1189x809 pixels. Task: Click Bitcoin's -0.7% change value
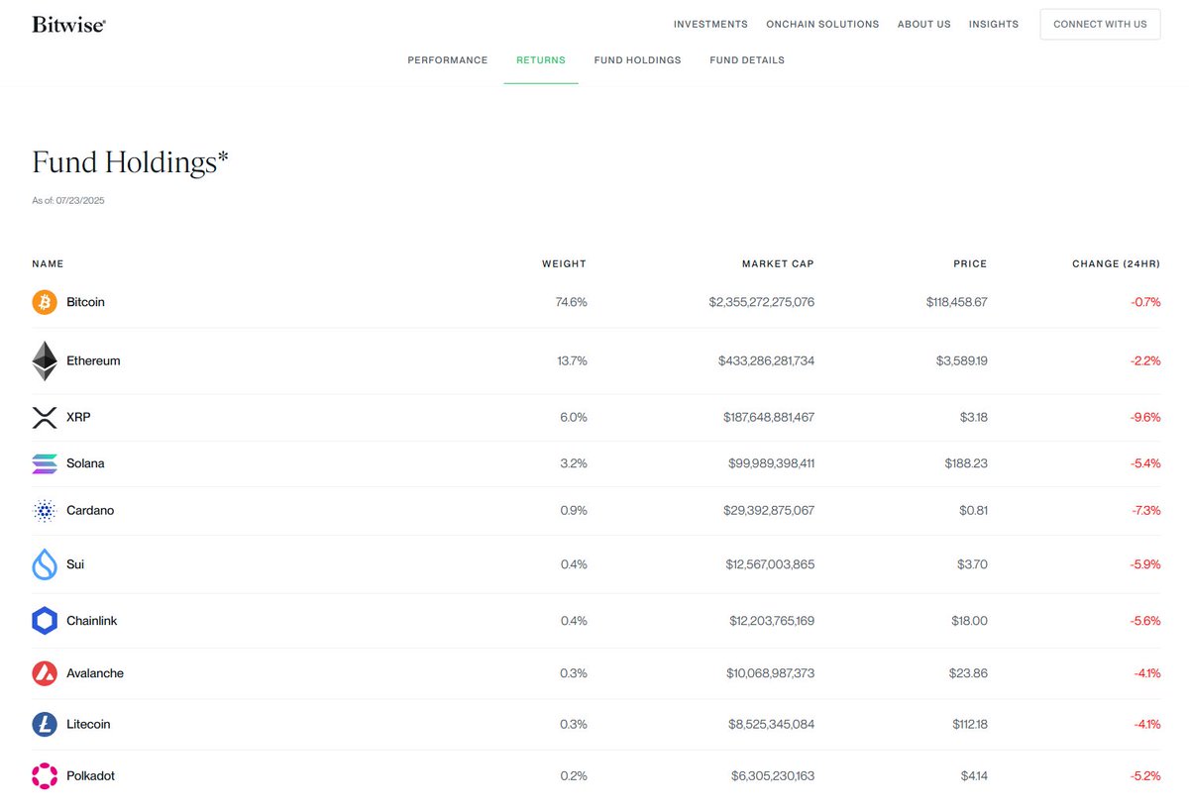pos(1145,302)
